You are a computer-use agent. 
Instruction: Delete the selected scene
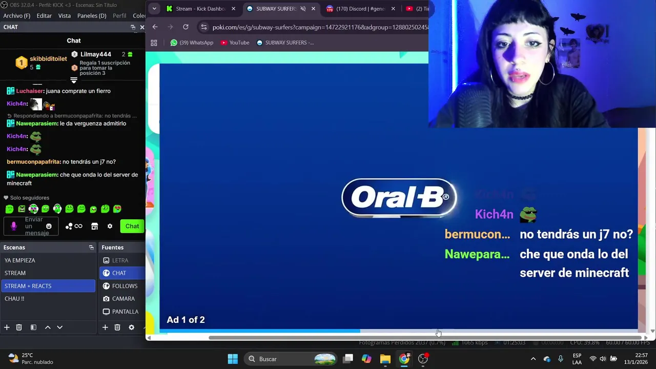[19, 327]
